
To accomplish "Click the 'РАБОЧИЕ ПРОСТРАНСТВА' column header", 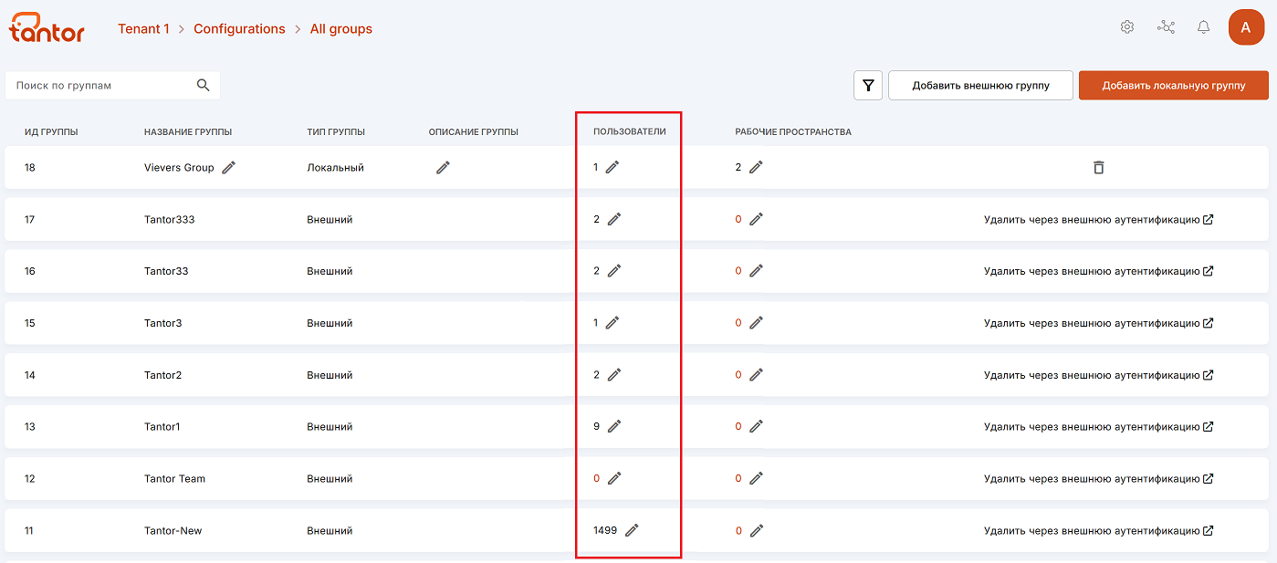I will pyautogui.click(x=793, y=132).
